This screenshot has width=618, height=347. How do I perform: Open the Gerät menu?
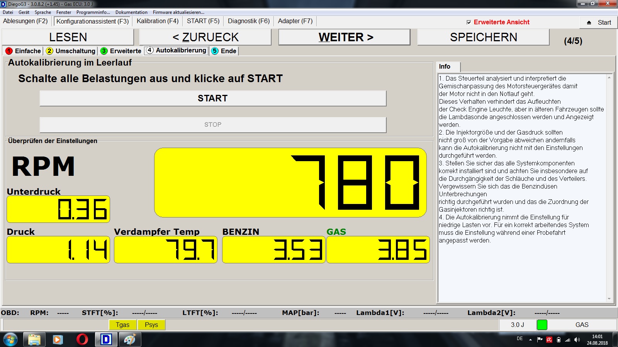click(x=24, y=12)
